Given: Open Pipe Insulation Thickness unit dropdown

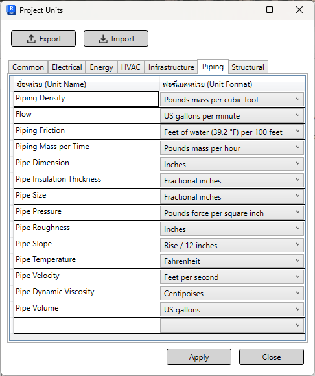Looking at the screenshot, I should click(x=232, y=181).
